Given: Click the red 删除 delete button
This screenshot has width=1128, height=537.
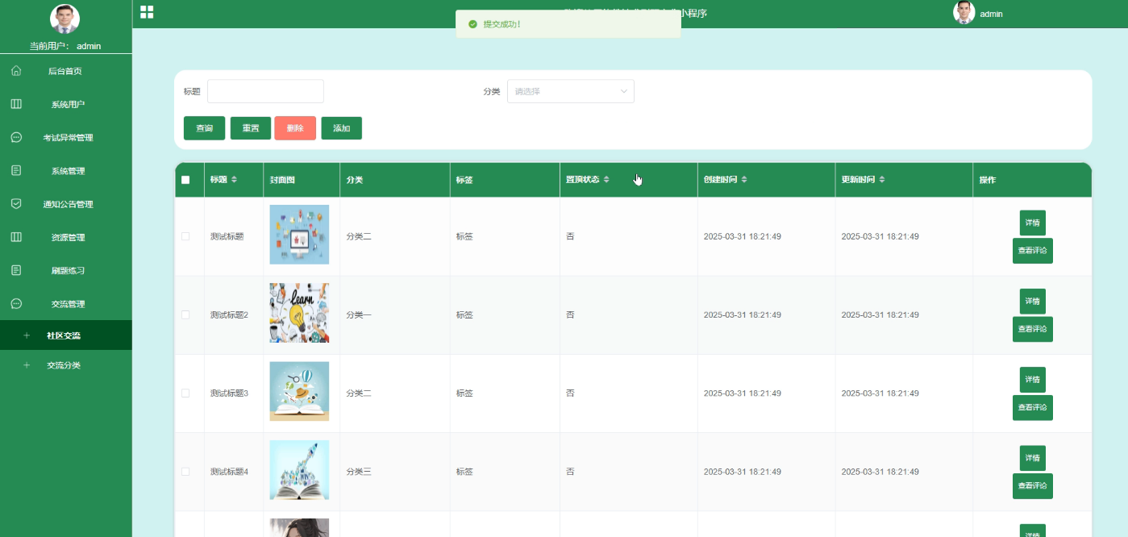Looking at the screenshot, I should [x=295, y=128].
